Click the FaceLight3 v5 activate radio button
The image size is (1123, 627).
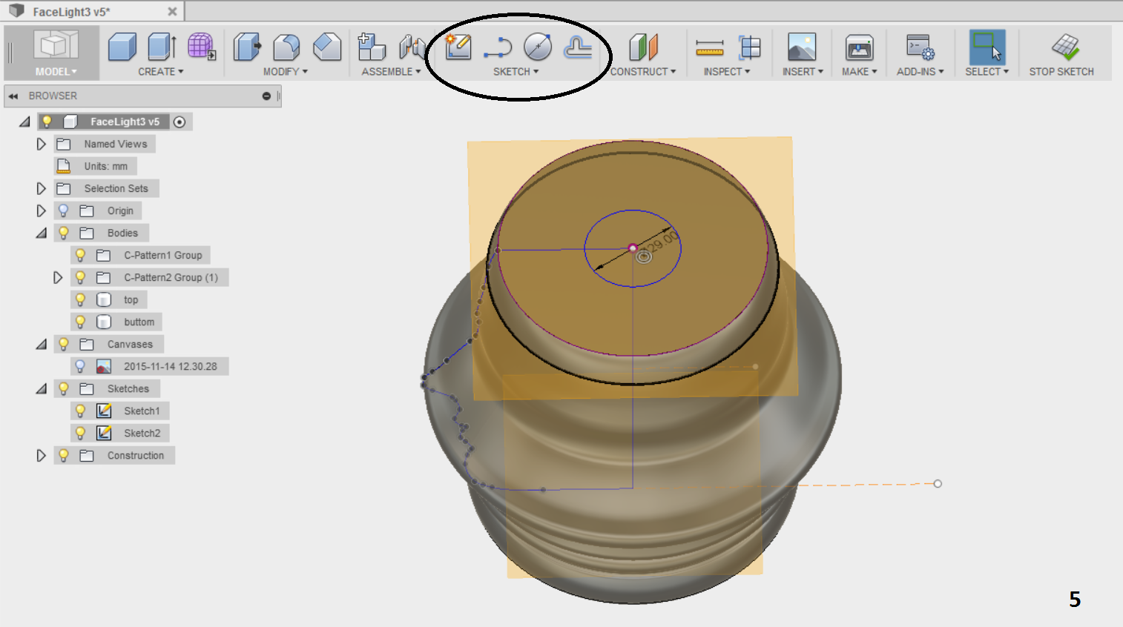pyautogui.click(x=180, y=122)
